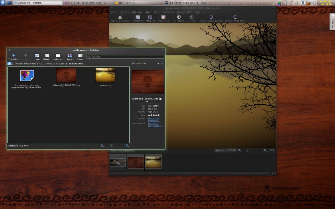Select oldwood thumbnail in Gwenview strip
This screenshot has width=335, height=209.
[136, 162]
